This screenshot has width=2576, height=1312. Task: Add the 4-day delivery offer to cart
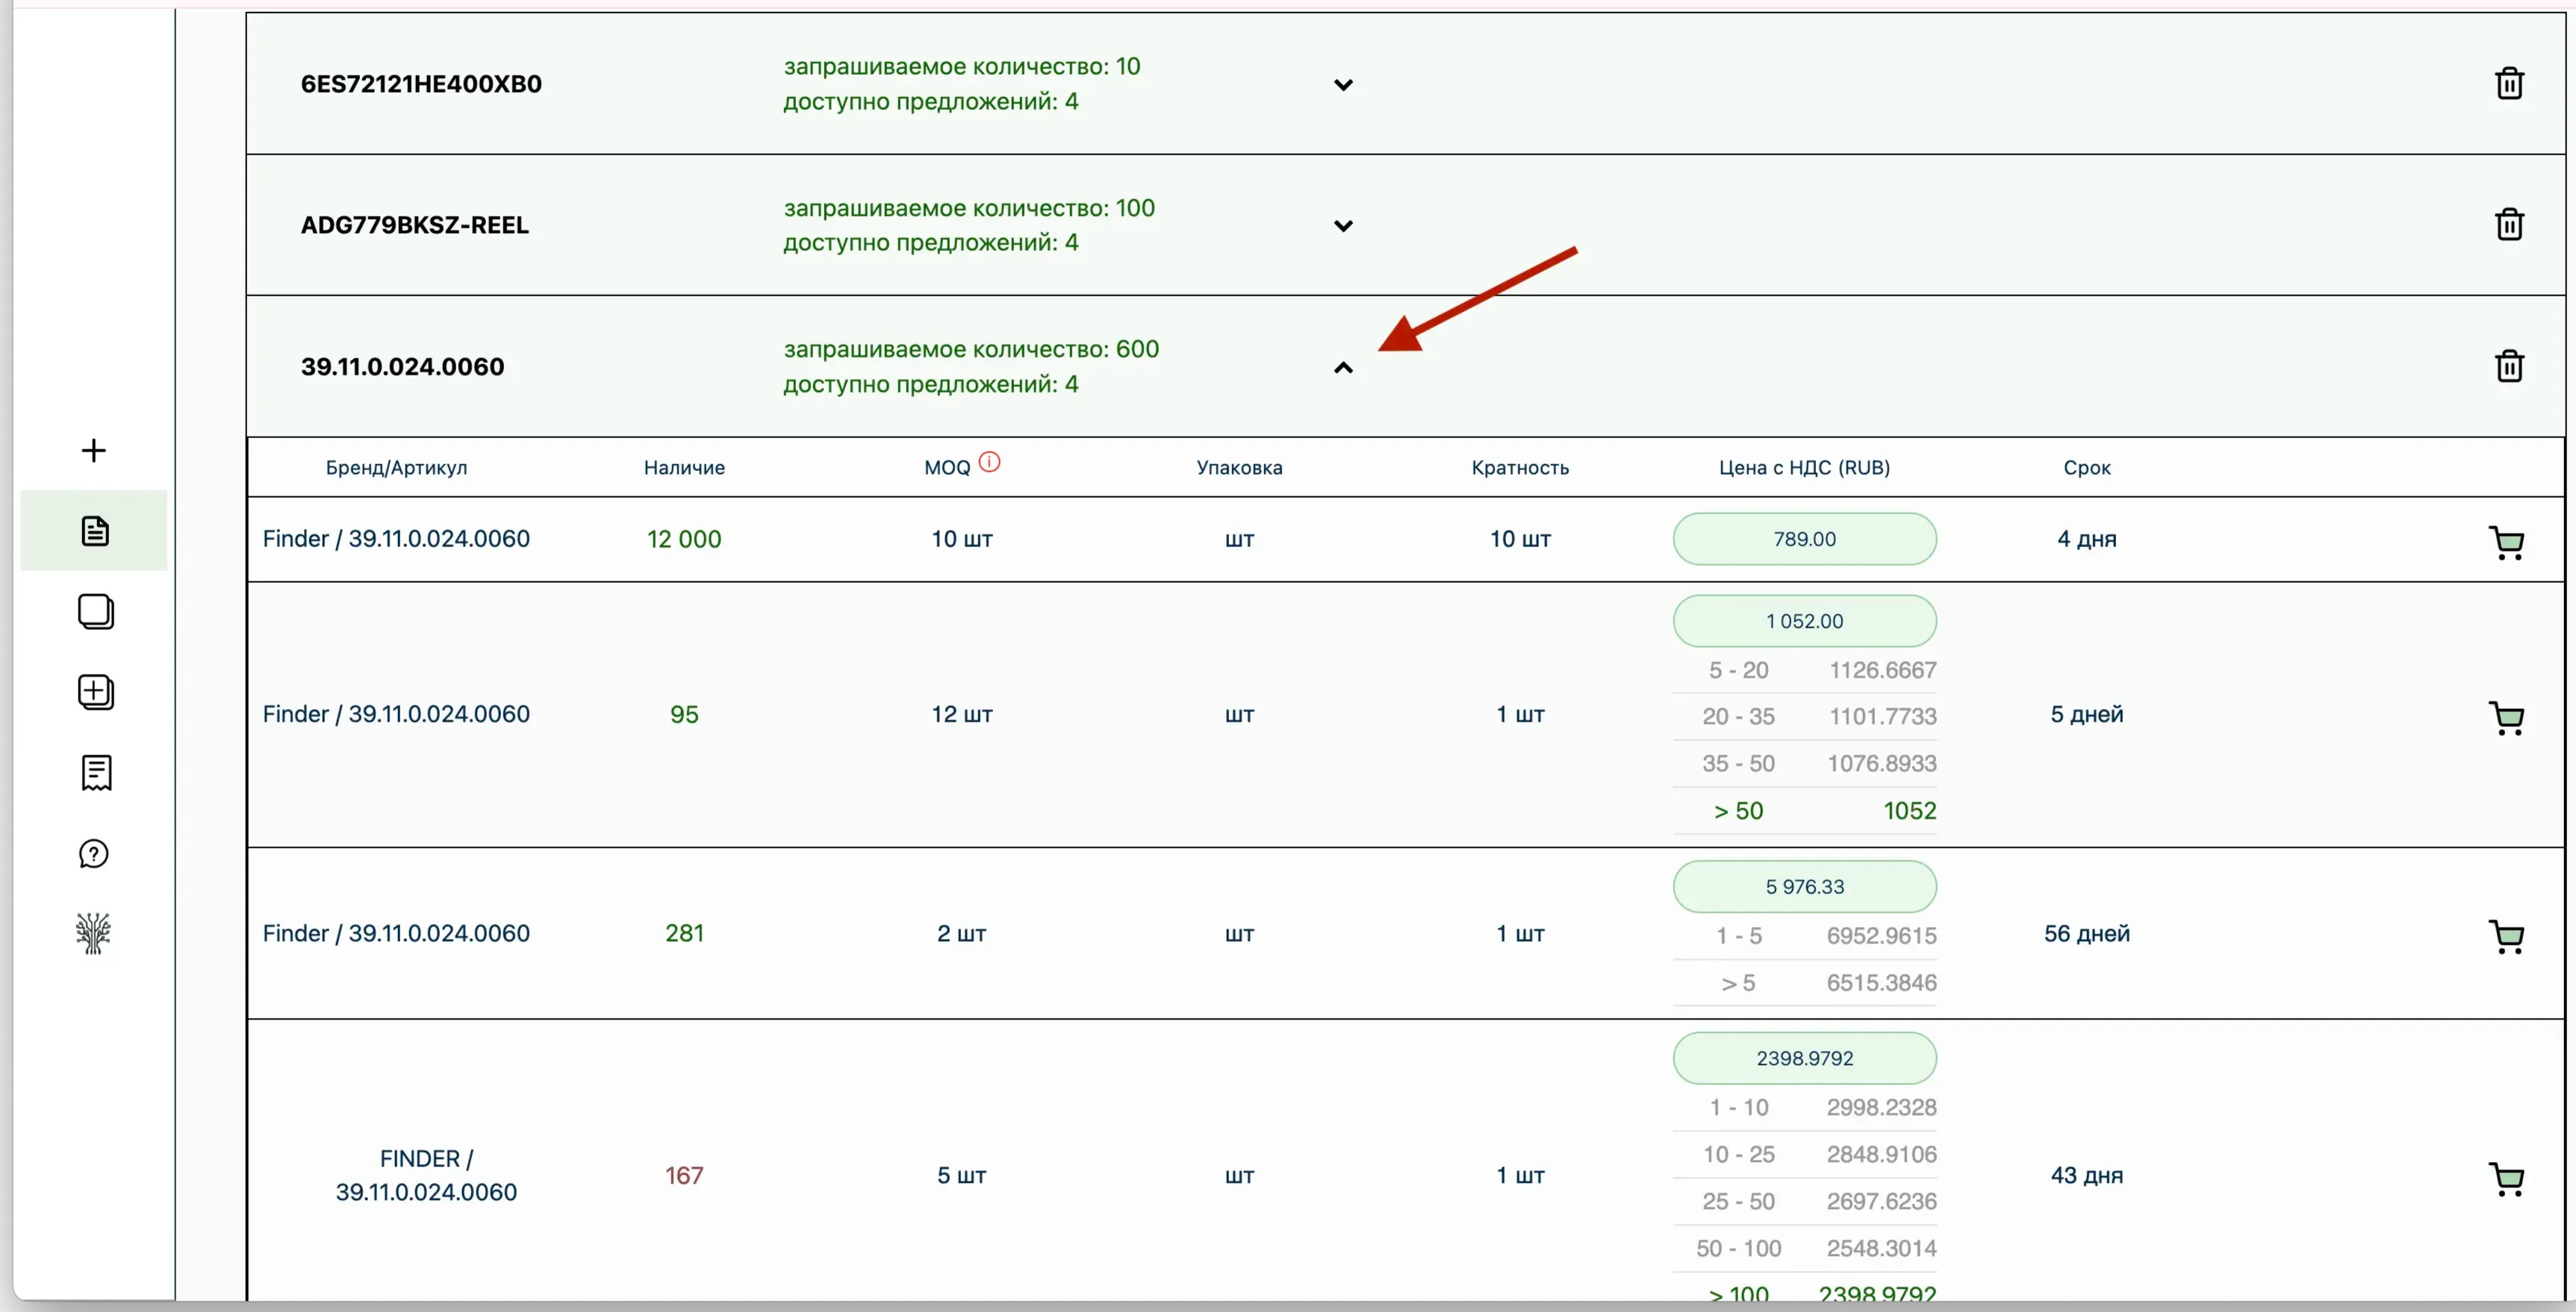2505,543
